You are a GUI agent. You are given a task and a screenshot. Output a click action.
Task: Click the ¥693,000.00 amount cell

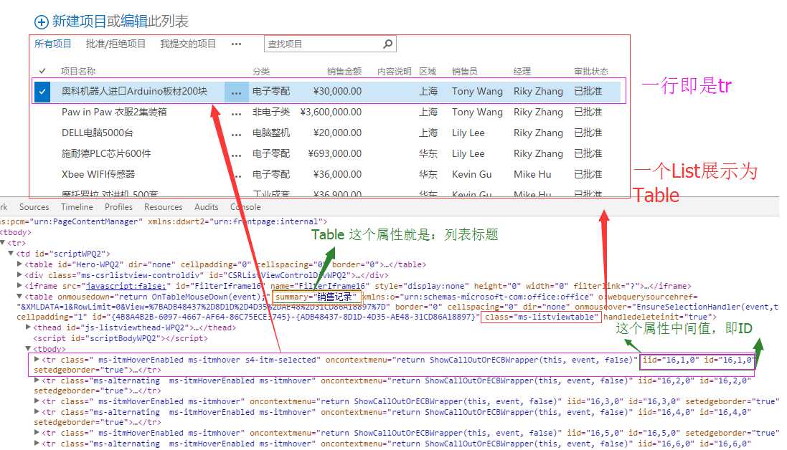pyautogui.click(x=335, y=154)
